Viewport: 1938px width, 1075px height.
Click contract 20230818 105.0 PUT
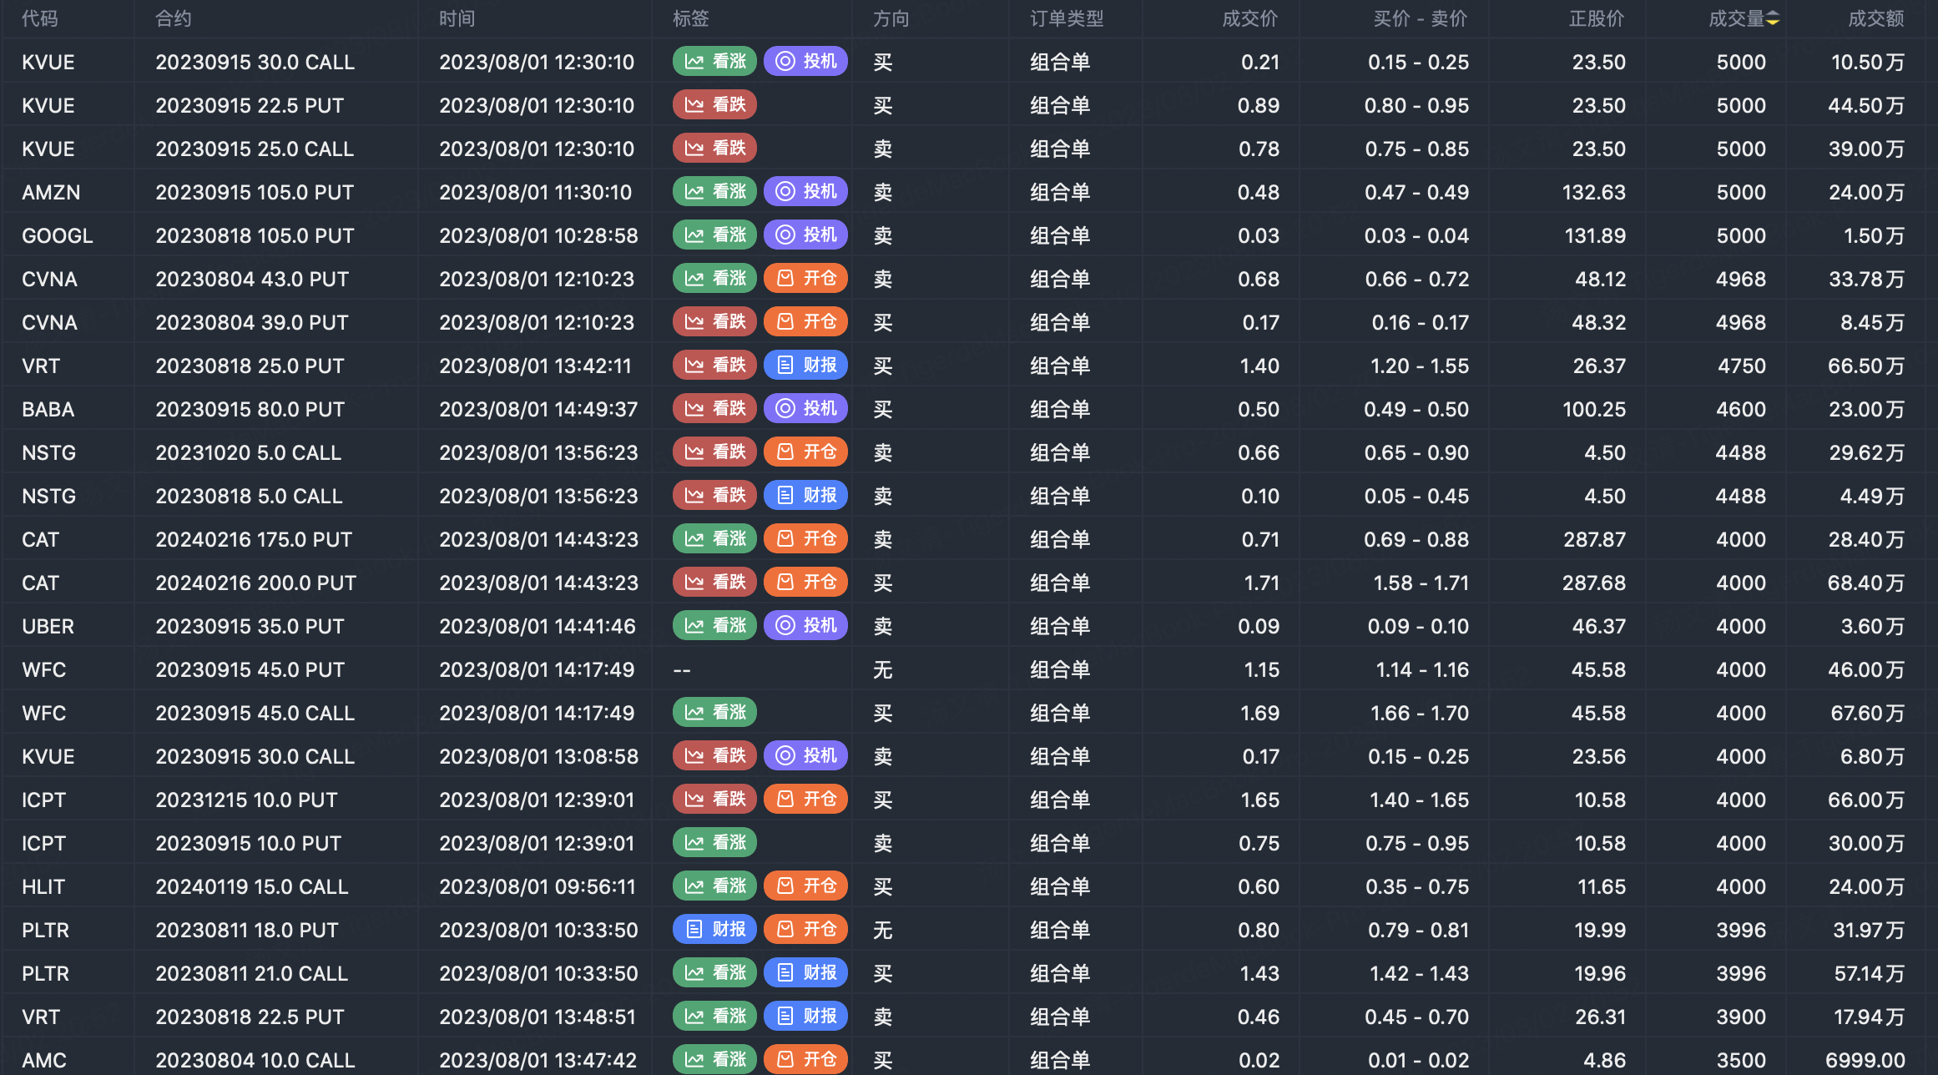(x=255, y=235)
